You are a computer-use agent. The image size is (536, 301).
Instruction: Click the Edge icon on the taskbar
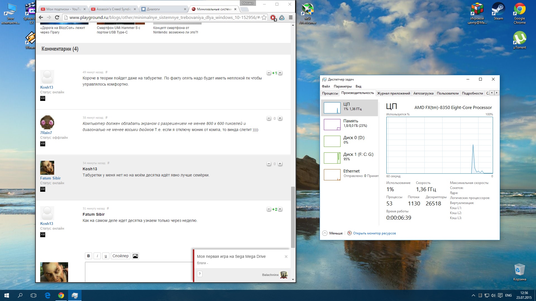(47, 295)
